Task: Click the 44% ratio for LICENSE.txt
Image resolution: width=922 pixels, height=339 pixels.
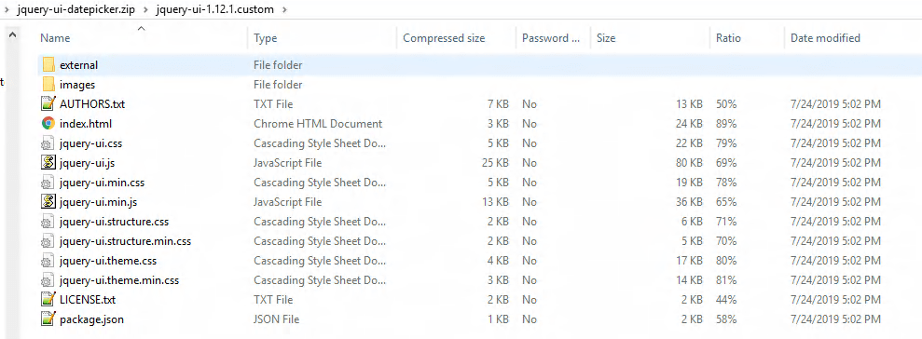Action: coord(726,300)
